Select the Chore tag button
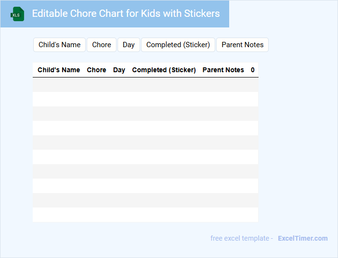 (x=102, y=45)
